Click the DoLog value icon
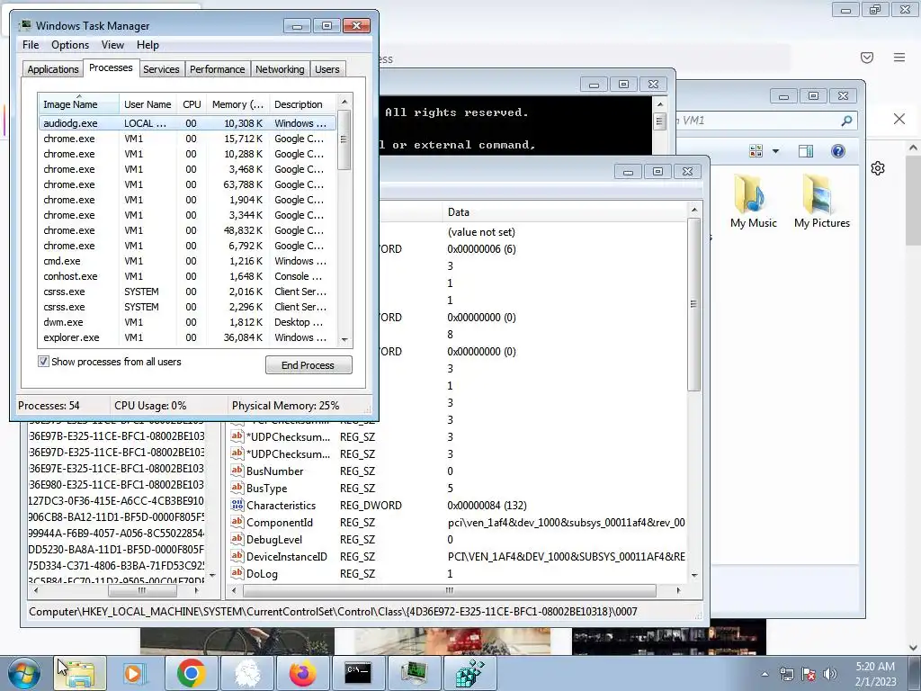921x691 pixels. [237, 572]
